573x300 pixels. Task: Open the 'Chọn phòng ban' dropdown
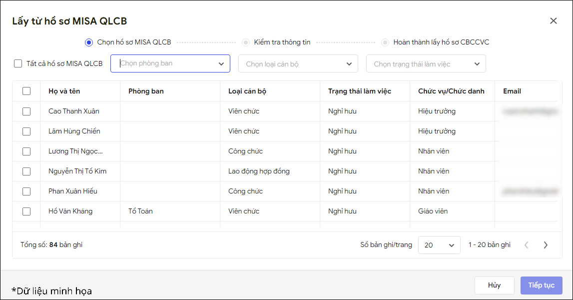[170, 63]
